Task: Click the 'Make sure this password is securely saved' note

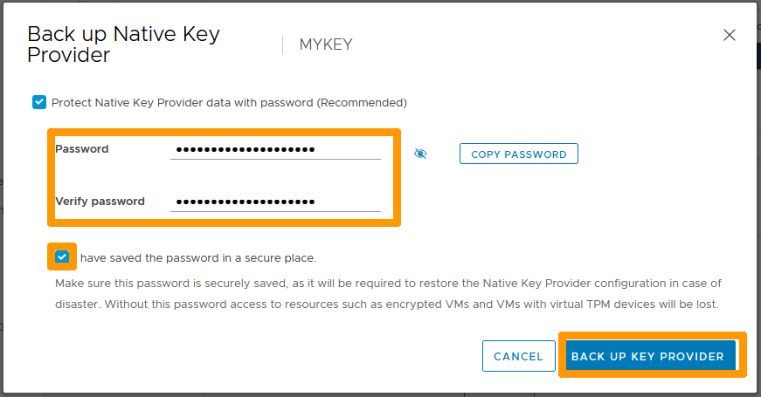Action: (262, 284)
